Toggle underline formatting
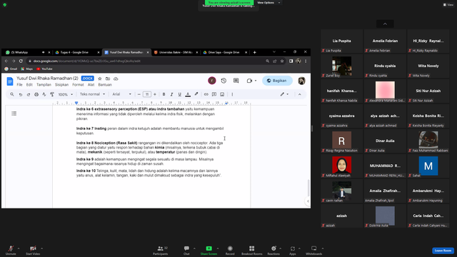Screen dimensions: 457x257 pyautogui.click(x=179, y=94)
